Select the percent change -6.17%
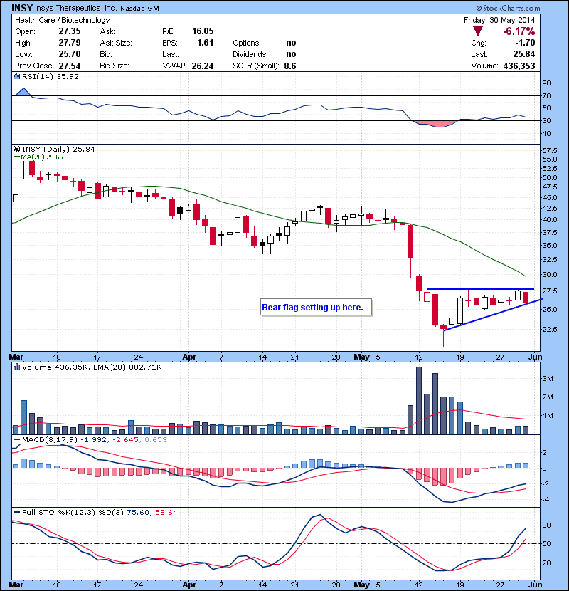The image size is (569, 591). [519, 31]
